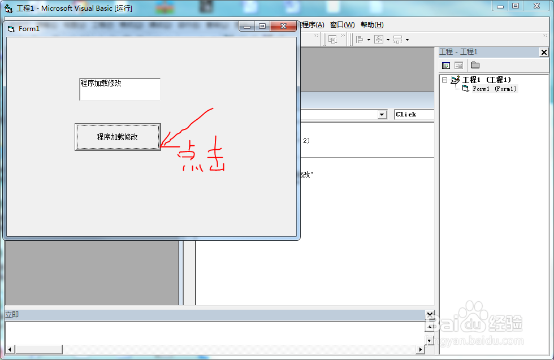This screenshot has width=554, height=360.
Task: Click the immediate window horizontal scroll thumb
Action: (38, 349)
